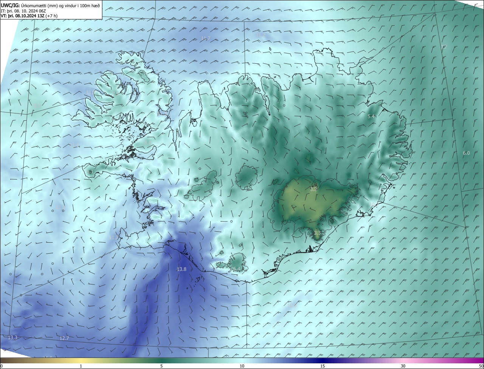Click the 6.0 value label on the map
Viewport: 484px width, 369px height.
tap(466, 153)
